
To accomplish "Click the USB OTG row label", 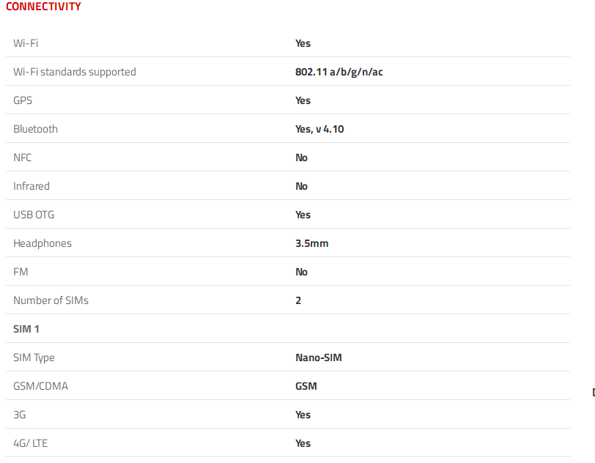I will coord(34,215).
